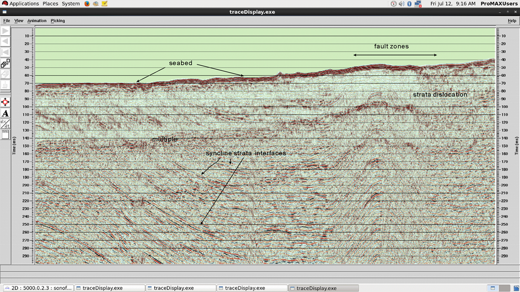Click the volume speaker icon in system tray
Image resolution: width=520 pixels, height=292 pixels.
[x=402, y=3]
